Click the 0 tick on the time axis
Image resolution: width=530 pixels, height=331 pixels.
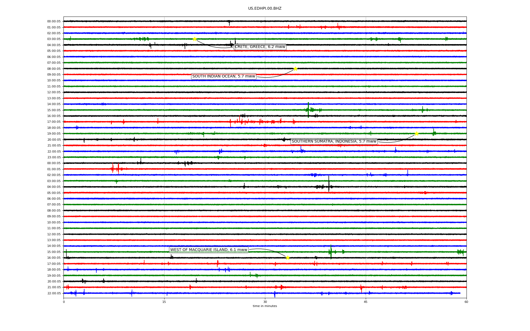(x=64, y=302)
